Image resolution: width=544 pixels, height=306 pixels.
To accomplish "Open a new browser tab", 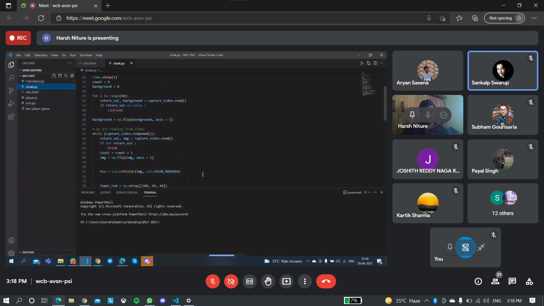I will pos(108,6).
